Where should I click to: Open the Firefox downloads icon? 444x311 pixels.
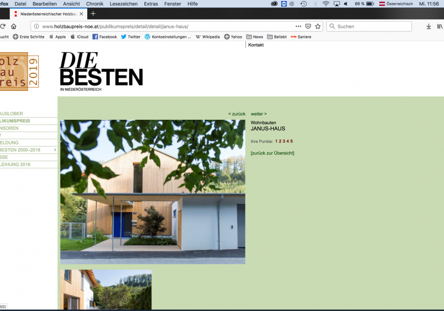(x=428, y=26)
